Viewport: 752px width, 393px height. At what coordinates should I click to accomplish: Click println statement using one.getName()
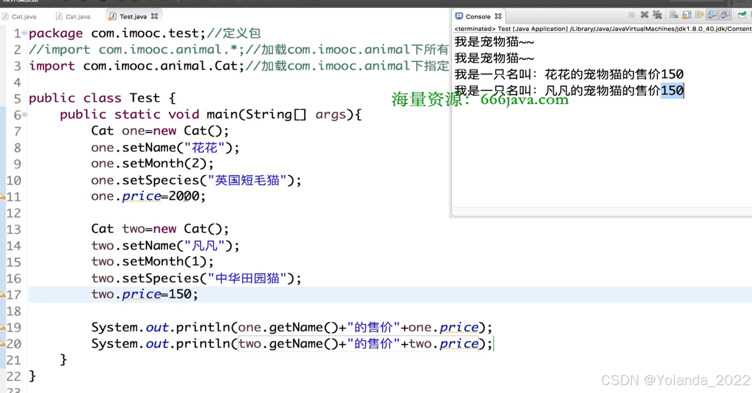(292, 327)
